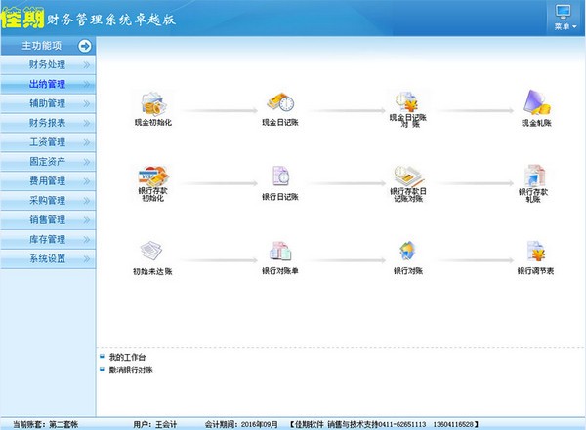Click the 现金初始化 label text

pos(153,123)
